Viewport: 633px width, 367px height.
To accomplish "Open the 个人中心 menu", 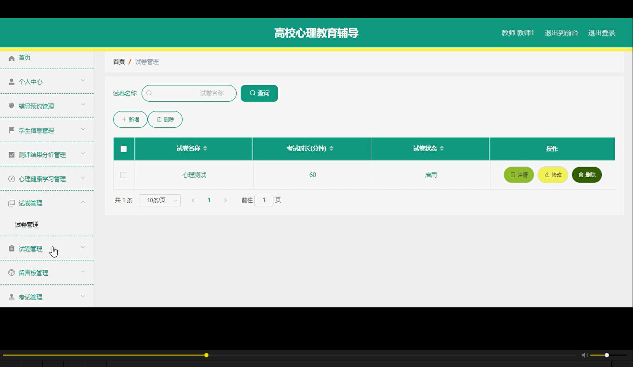I will tap(47, 82).
